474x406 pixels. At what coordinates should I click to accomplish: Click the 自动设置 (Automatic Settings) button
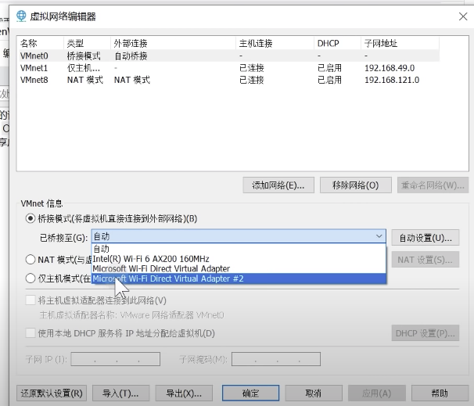tap(425, 237)
